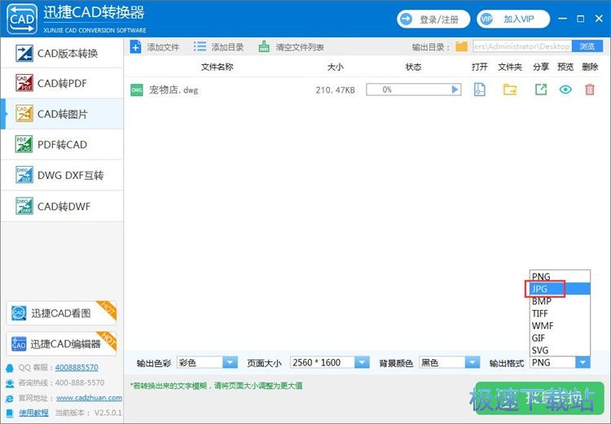Click the 添加目录 list icon

click(200, 47)
